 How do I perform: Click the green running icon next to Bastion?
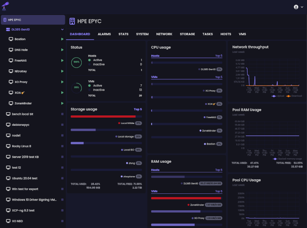[x=62, y=39]
